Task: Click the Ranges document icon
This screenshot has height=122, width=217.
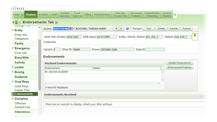Action: [131, 28]
